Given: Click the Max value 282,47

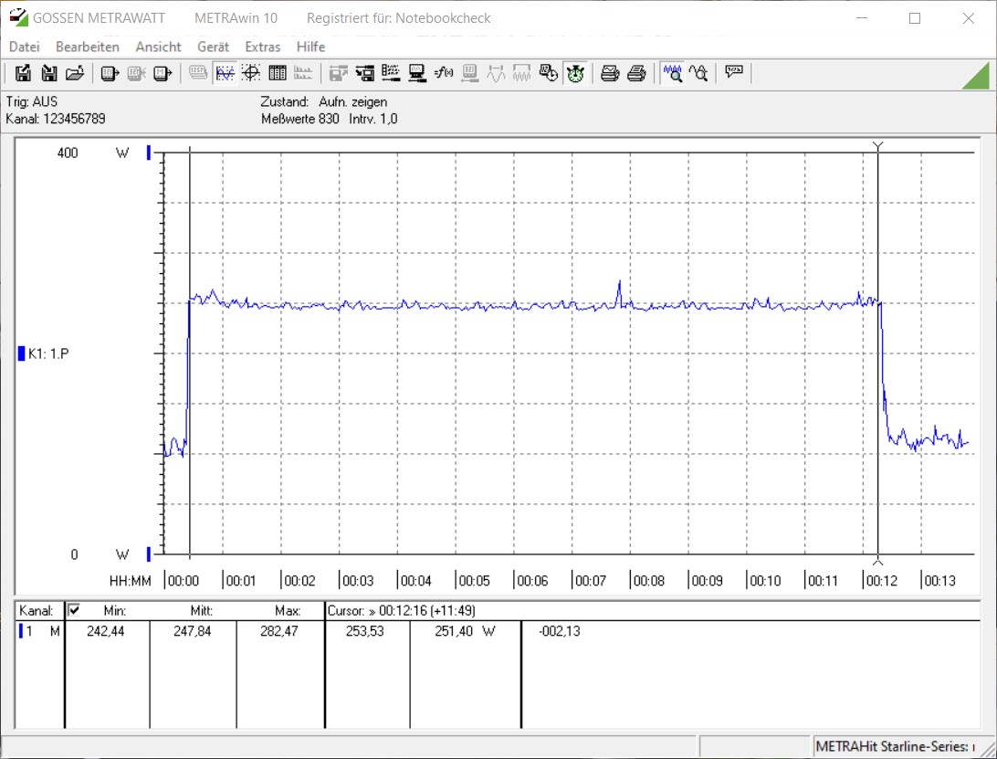Looking at the screenshot, I should pyautogui.click(x=278, y=631).
